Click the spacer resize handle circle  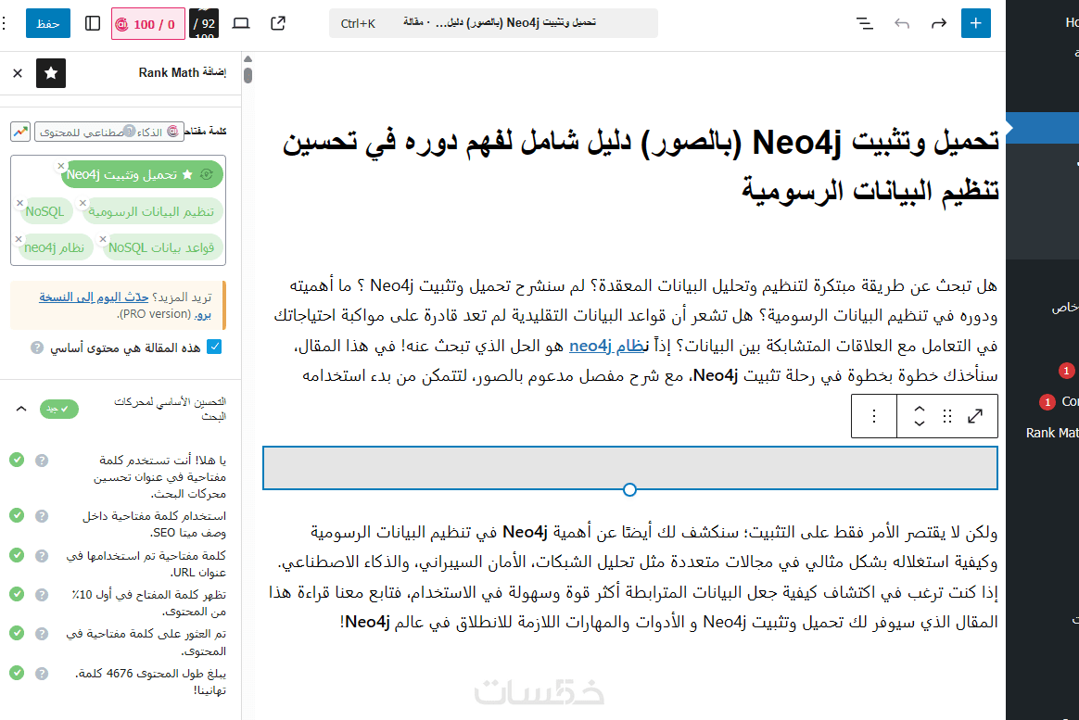point(629,489)
